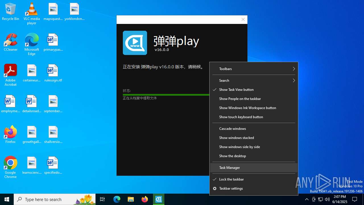This screenshot has height=205, width=364.
Task: Open Taskbar settings
Action: click(x=254, y=188)
